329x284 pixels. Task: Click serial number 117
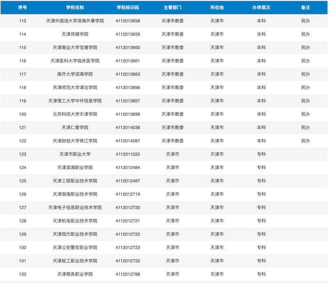coord(23,75)
